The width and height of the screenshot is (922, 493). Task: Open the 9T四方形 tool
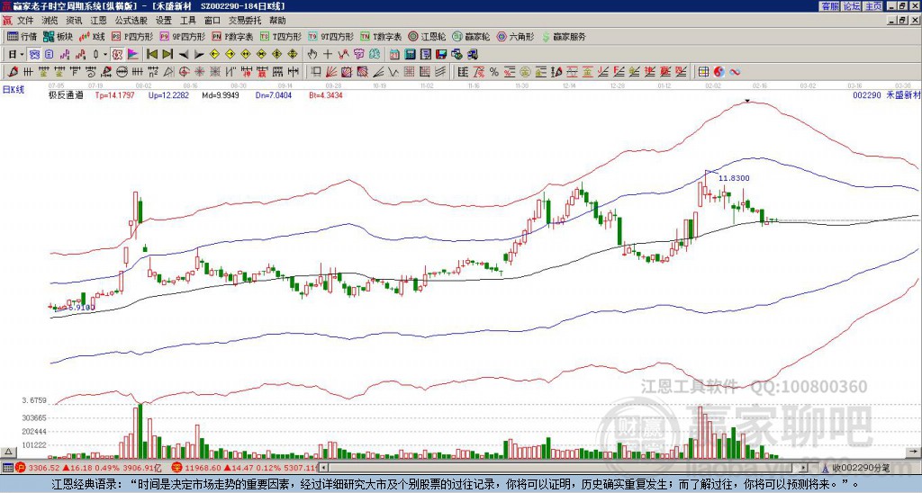point(330,36)
